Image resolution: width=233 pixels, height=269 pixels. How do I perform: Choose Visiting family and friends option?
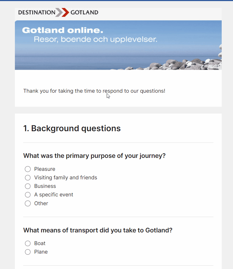[x=28, y=178]
